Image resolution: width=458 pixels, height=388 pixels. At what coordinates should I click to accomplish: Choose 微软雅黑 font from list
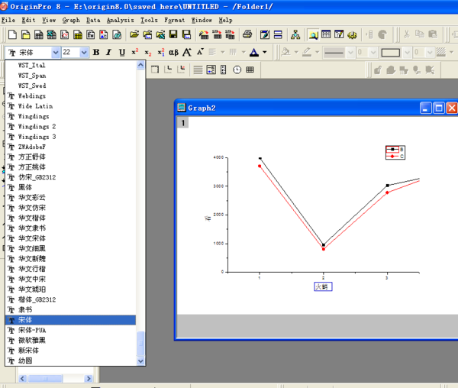click(x=71, y=341)
